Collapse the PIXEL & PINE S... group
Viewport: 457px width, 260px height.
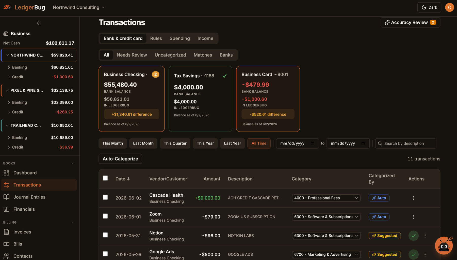(7, 90)
